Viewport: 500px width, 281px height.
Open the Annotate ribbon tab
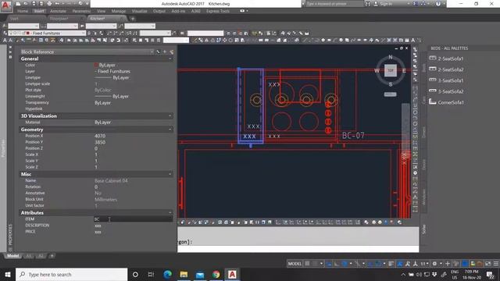(58, 11)
